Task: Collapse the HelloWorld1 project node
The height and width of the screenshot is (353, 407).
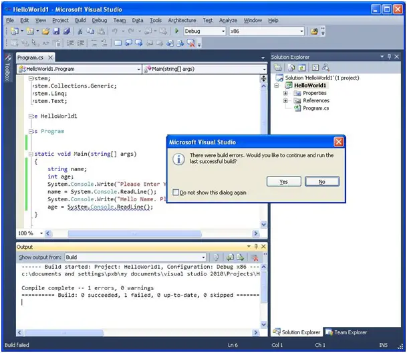Action: coord(277,86)
